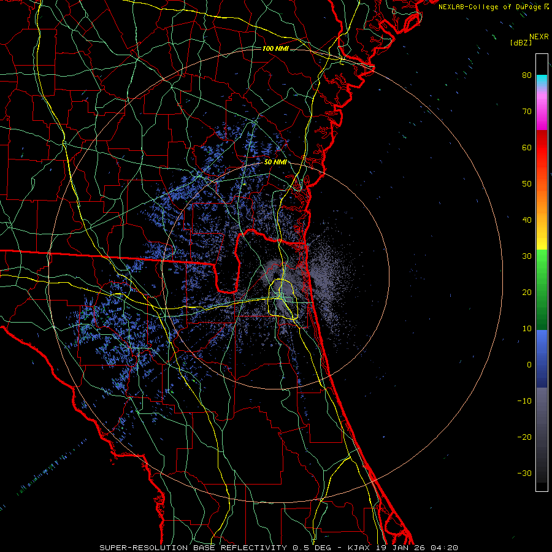Viewport: 552px width, 552px height.
Task: Click the 60 value on dBZ scale
Action: pos(527,147)
